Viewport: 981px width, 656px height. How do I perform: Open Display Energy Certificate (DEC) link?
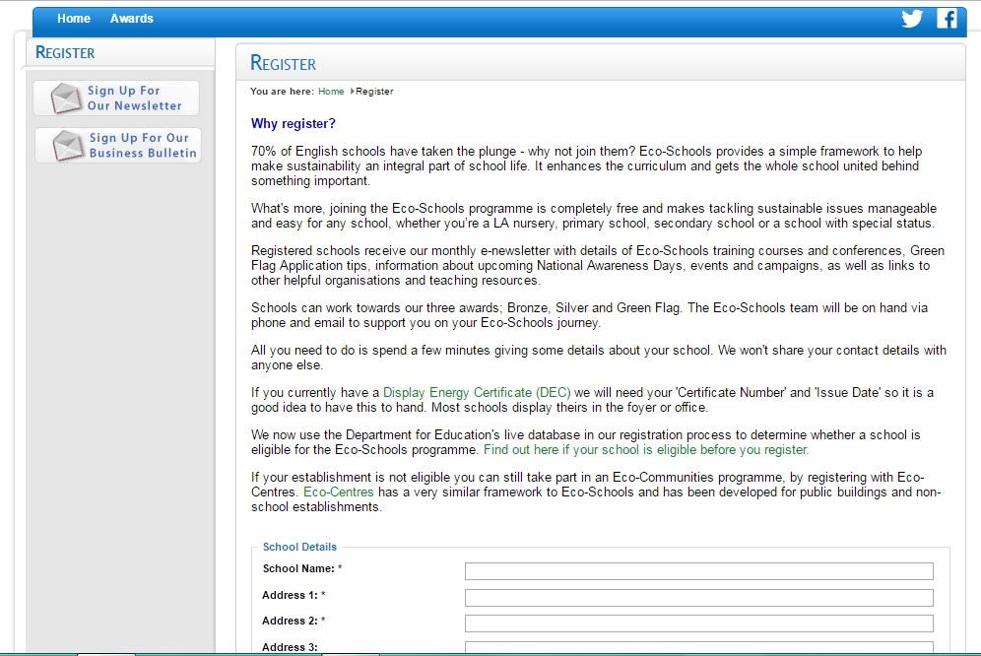click(x=477, y=392)
